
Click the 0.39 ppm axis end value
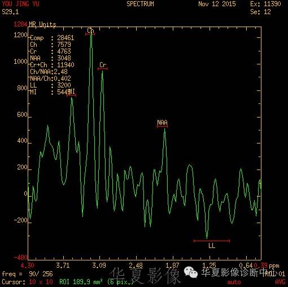pyautogui.click(x=260, y=266)
